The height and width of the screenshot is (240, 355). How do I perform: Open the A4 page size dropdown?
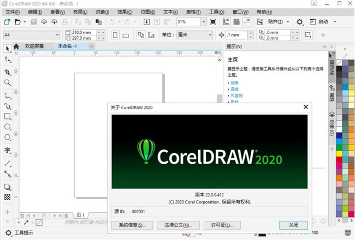(x=57, y=35)
